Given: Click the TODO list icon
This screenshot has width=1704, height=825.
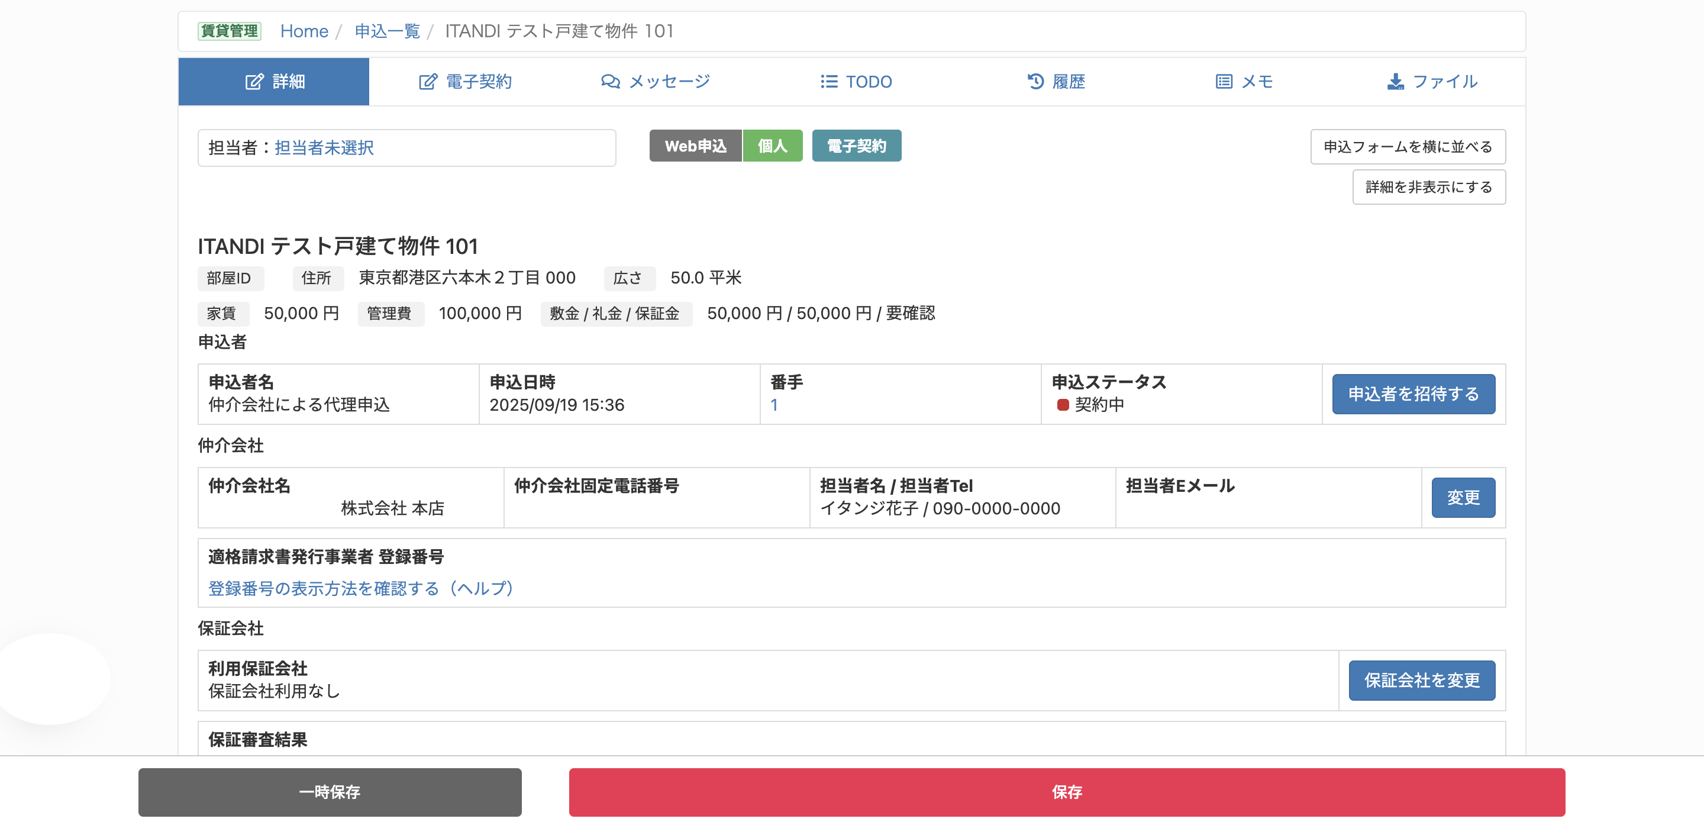Looking at the screenshot, I should 829,81.
